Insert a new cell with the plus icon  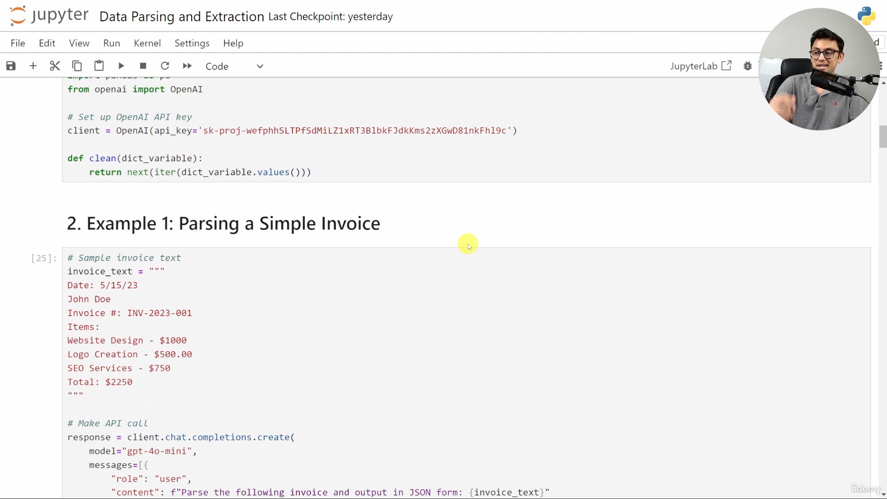pos(33,66)
